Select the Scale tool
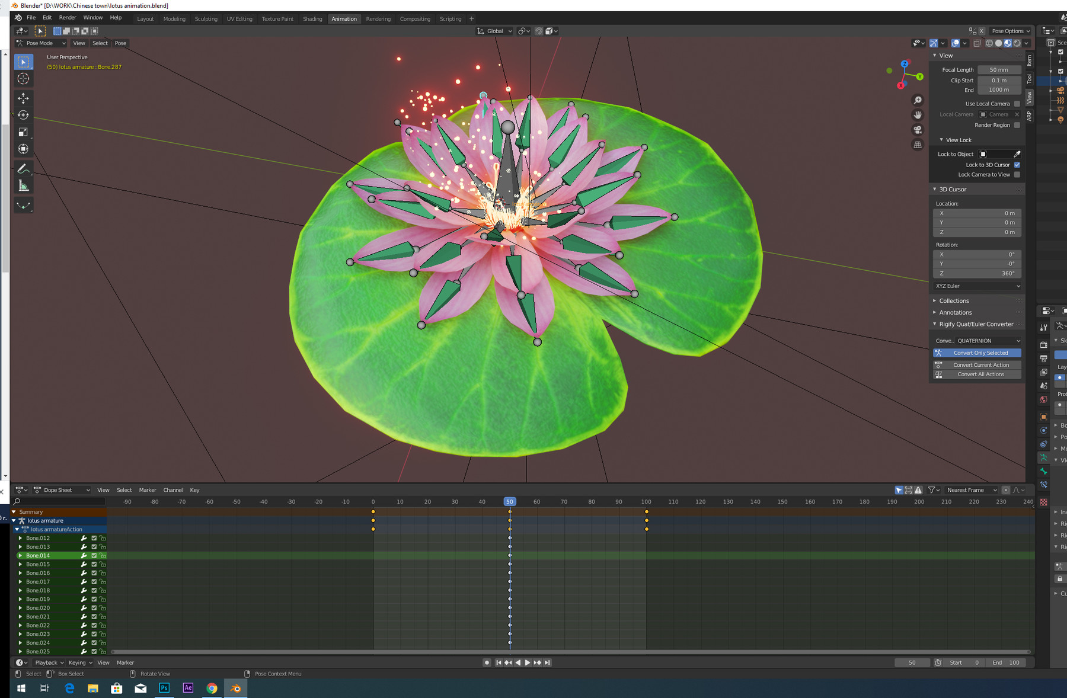Viewport: 1067px width, 698px height. click(x=24, y=132)
